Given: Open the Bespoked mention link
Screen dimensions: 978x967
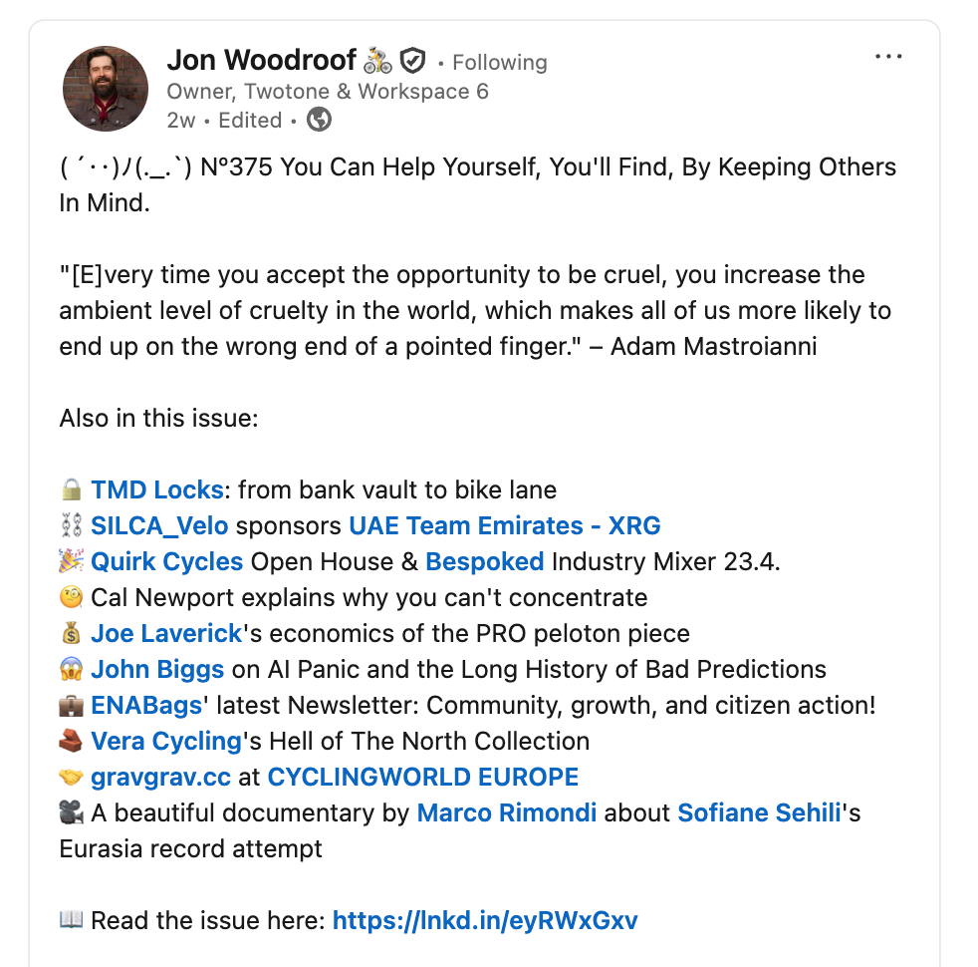Looking at the screenshot, I should coord(485,562).
